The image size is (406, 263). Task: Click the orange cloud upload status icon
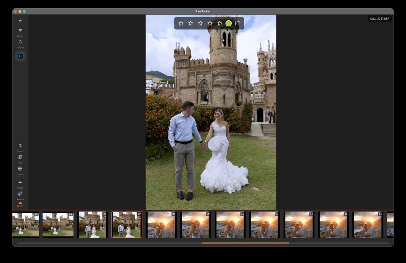coord(20,203)
